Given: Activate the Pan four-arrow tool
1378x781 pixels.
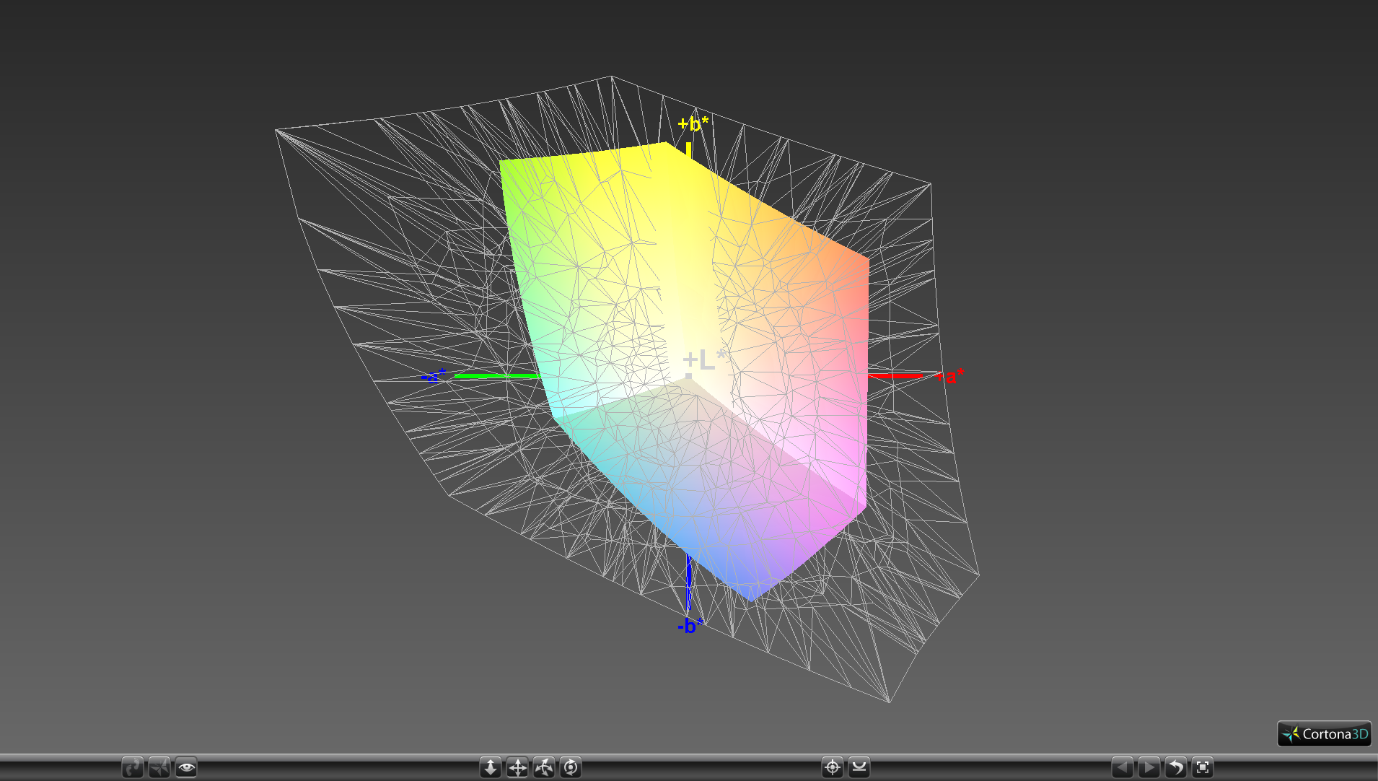Looking at the screenshot, I should pyautogui.click(x=517, y=767).
